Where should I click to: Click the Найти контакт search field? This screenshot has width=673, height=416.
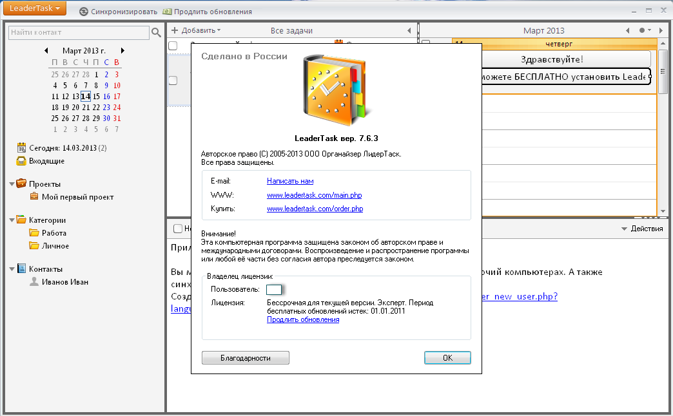click(x=79, y=32)
